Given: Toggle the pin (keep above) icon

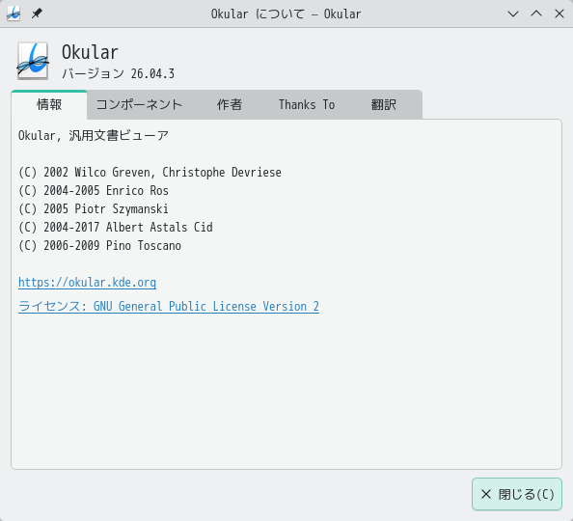Looking at the screenshot, I should pos(37,14).
